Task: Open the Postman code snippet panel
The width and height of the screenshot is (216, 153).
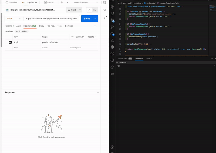Action: pos(105,10)
